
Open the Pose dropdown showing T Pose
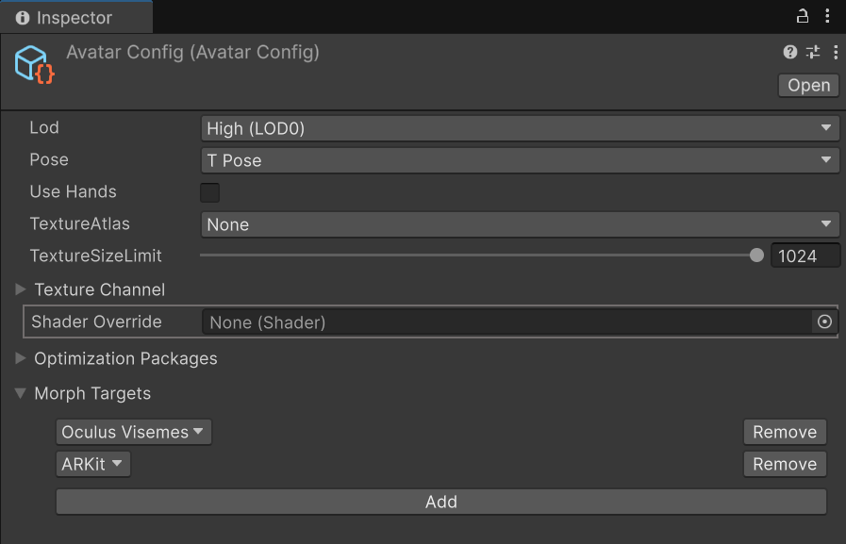(520, 160)
